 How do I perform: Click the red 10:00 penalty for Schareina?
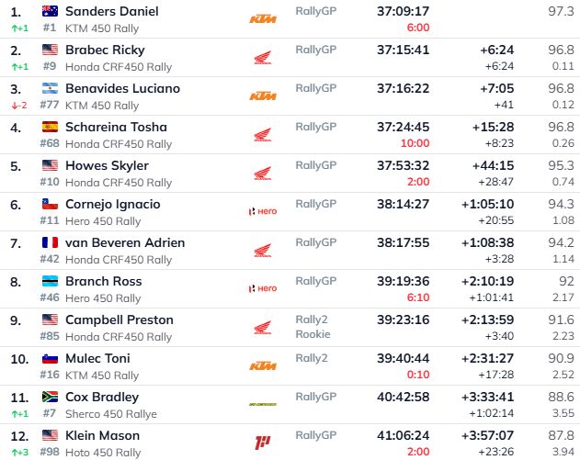[x=414, y=143]
